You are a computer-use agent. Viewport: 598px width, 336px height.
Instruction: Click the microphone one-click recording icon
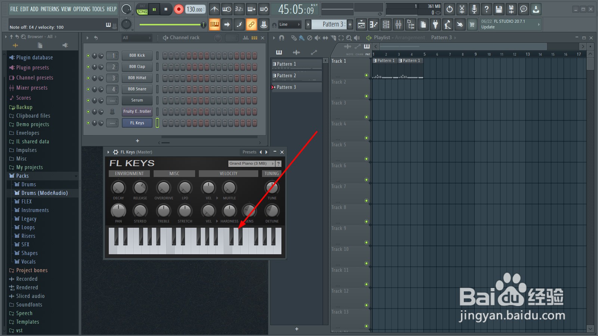pos(474,9)
